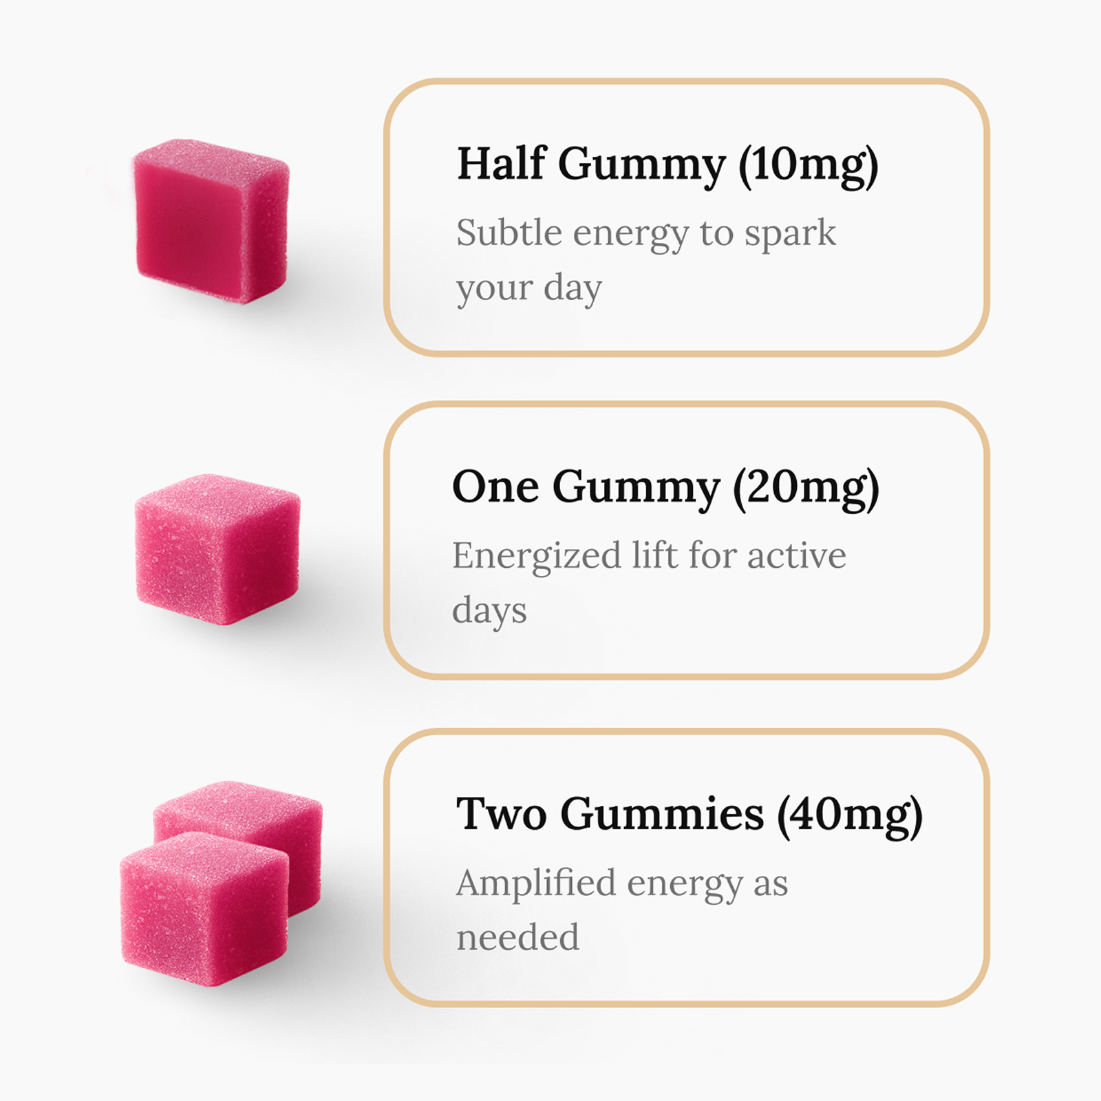The image size is (1101, 1101).
Task: Open the Half Gummy (10mg) heading
Action: point(667,165)
